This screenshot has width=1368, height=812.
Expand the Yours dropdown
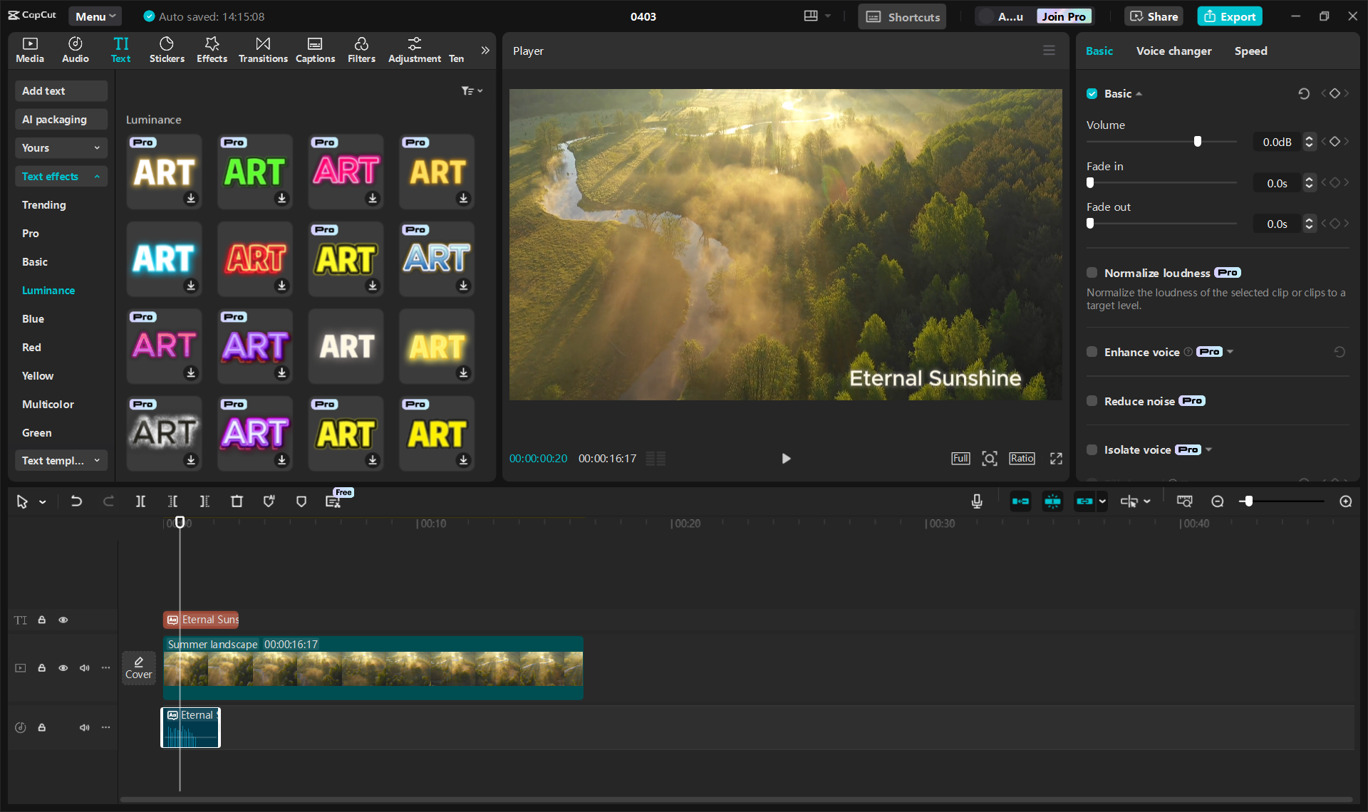click(x=61, y=148)
